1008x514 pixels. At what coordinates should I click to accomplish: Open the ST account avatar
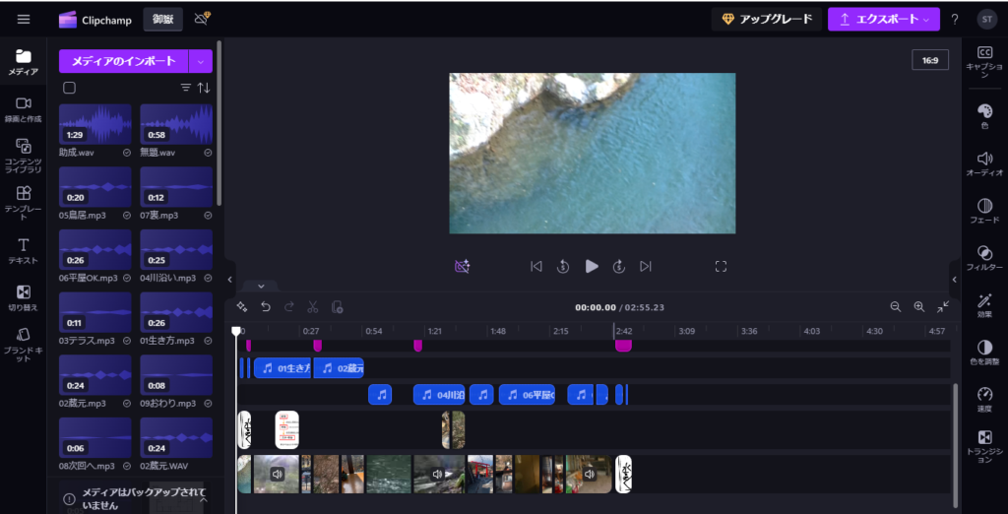pyautogui.click(x=986, y=20)
